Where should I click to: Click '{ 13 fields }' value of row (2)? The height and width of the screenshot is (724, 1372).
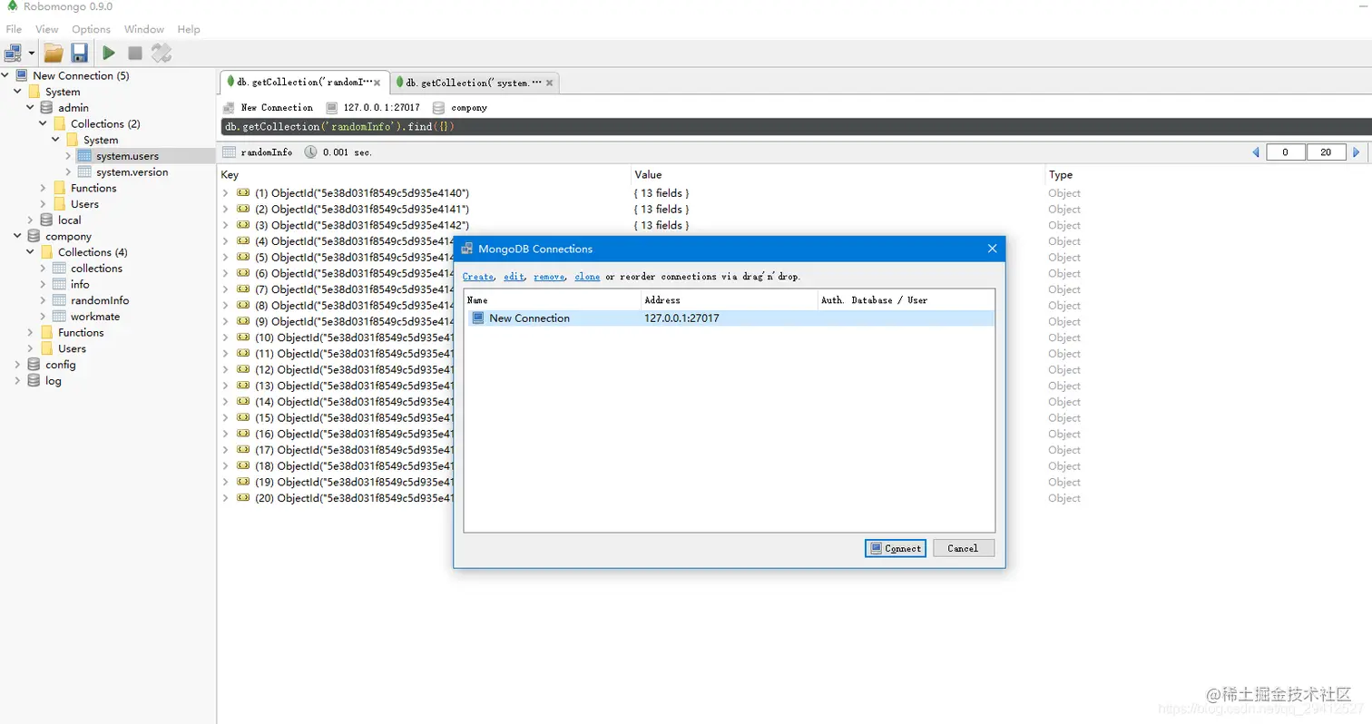click(661, 210)
